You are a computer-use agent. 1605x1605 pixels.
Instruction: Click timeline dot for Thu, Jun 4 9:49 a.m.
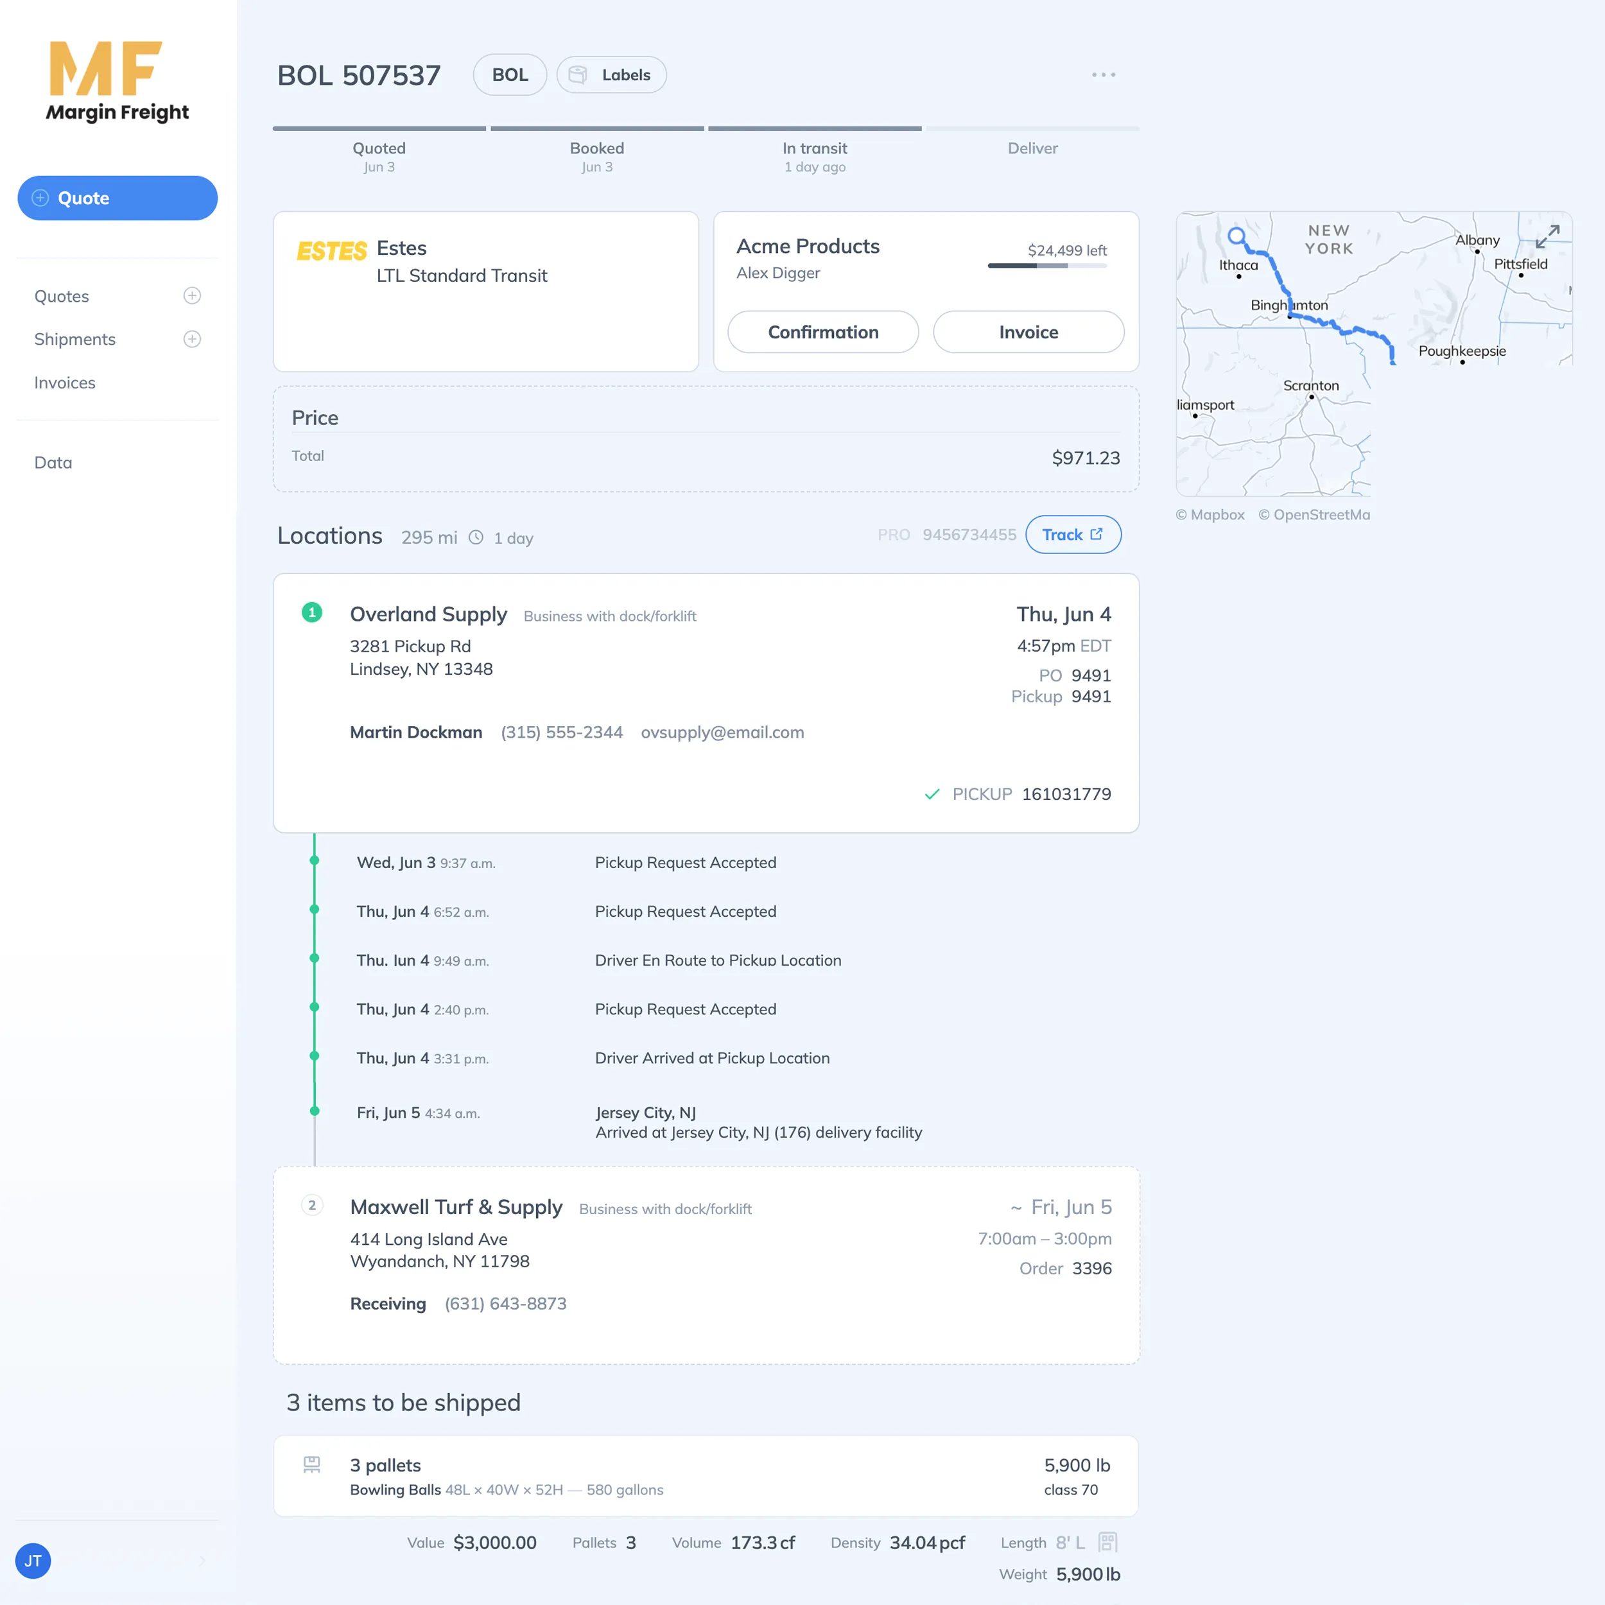coord(315,959)
